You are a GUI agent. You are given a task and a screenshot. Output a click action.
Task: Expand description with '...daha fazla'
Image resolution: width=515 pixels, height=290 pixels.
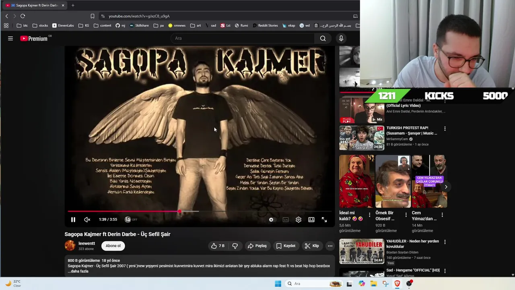pos(78,271)
